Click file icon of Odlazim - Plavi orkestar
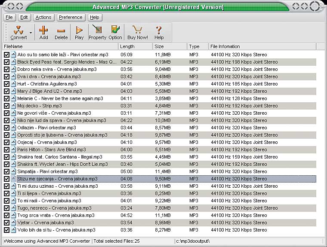The width and height of the screenshot is (327, 247). tap(13, 128)
